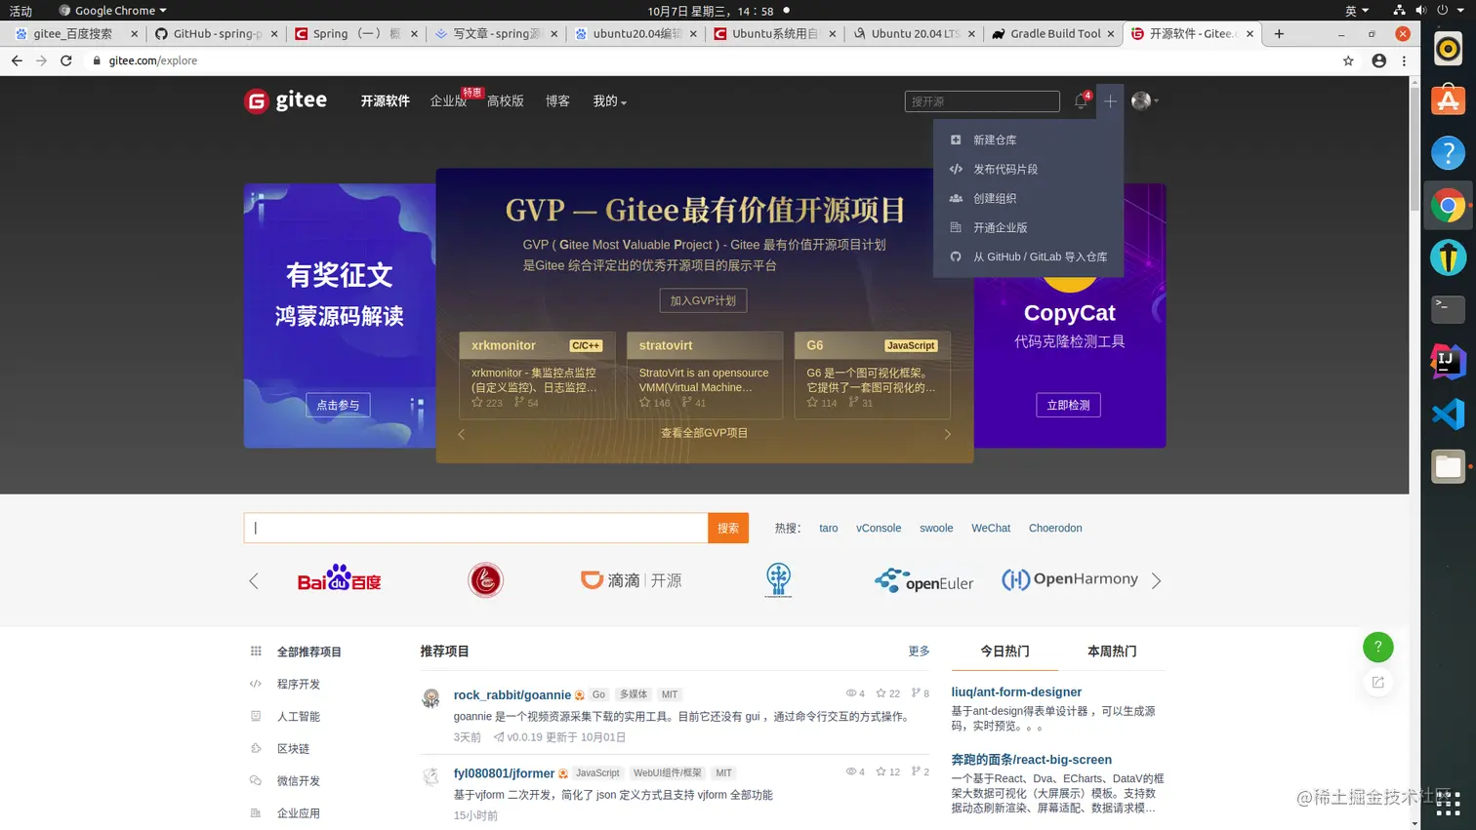Click the WeChat hot search link

pyautogui.click(x=991, y=529)
